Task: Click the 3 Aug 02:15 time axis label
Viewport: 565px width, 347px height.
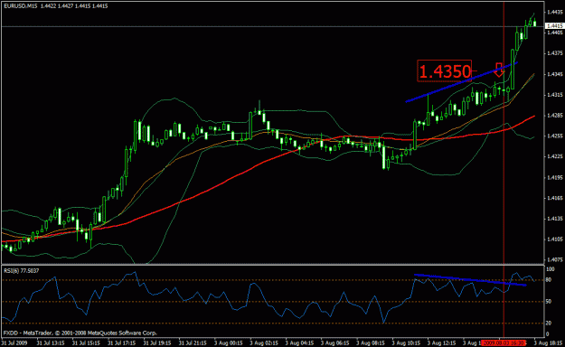Action: point(264,342)
